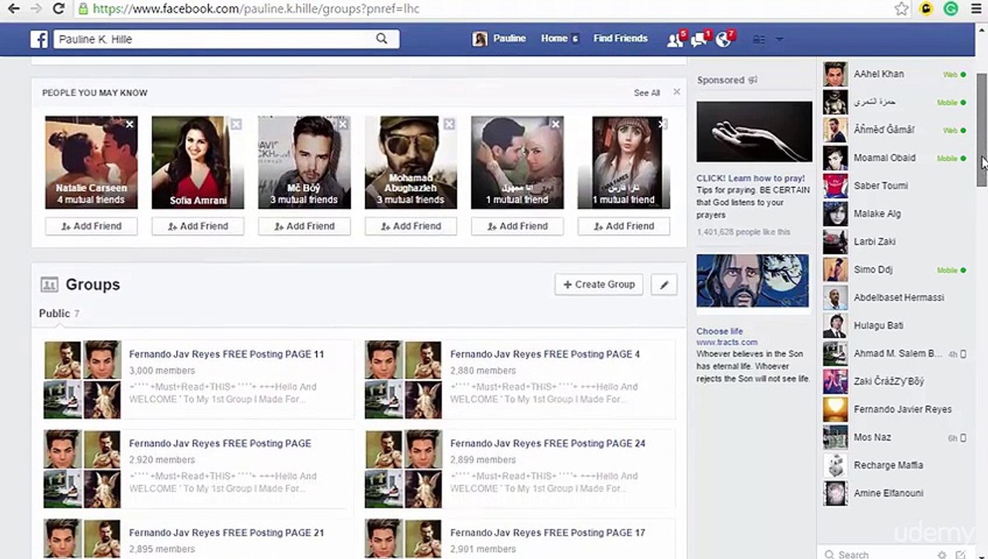Click the praying hands sponsored ad image
The image size is (988, 559).
(753, 132)
